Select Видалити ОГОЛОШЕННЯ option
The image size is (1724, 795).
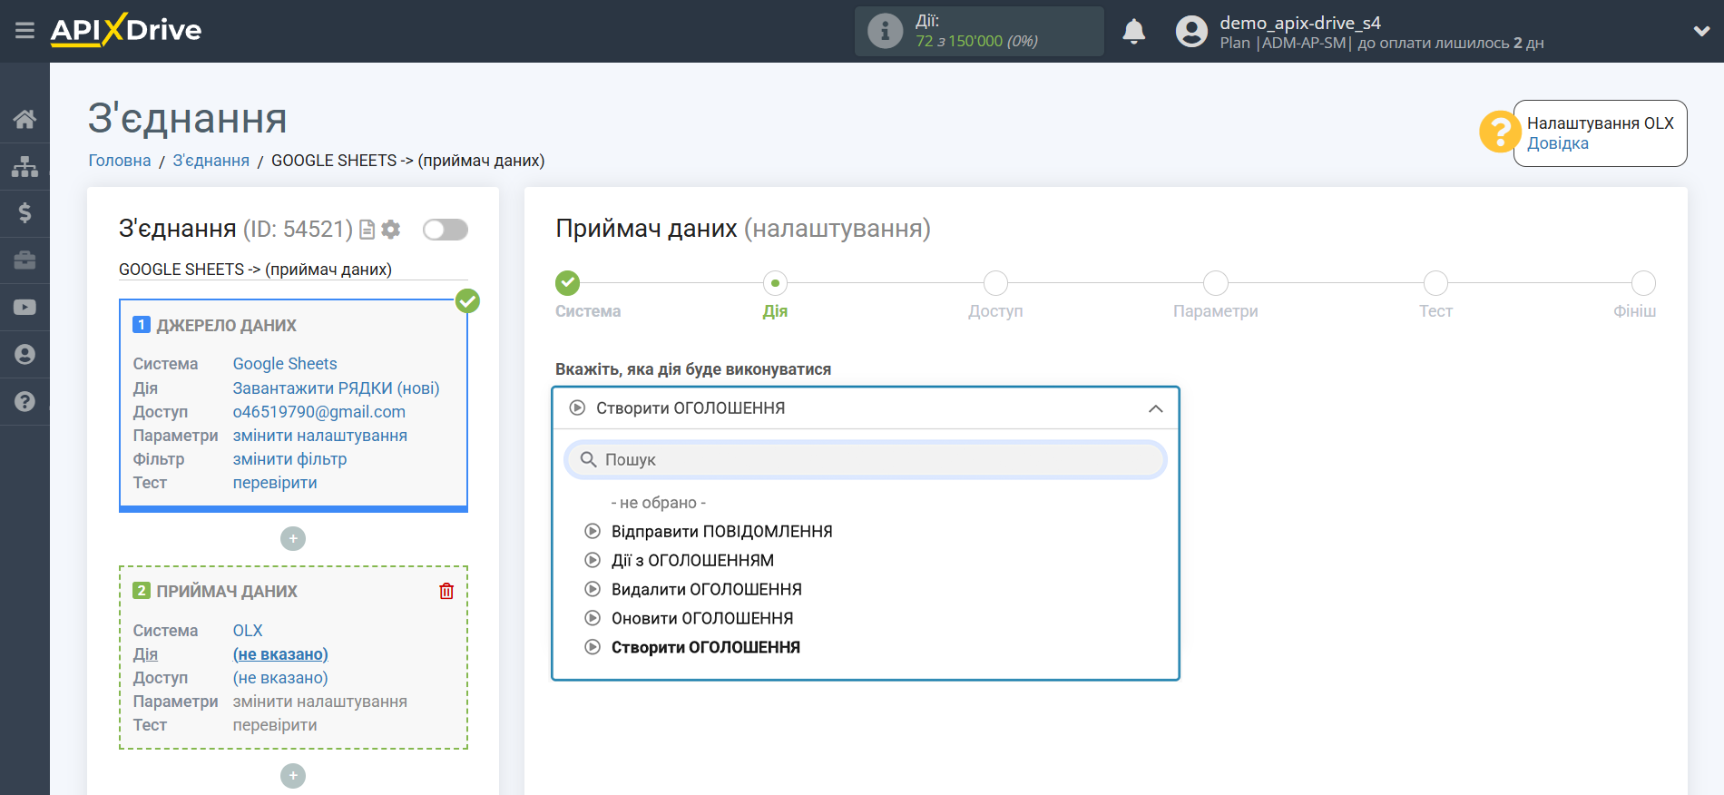pyautogui.click(x=706, y=590)
